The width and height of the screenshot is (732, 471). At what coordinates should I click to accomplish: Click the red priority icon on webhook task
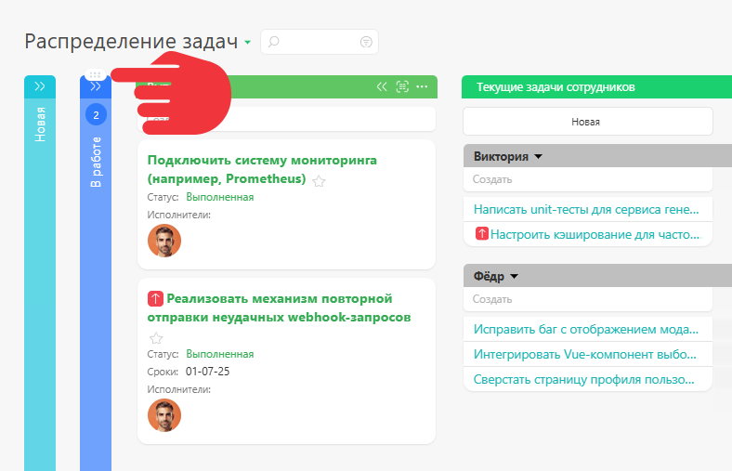[155, 299]
